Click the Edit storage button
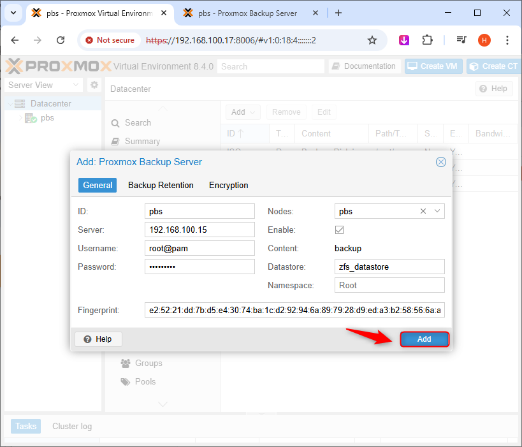The width and height of the screenshot is (522, 447). click(x=324, y=112)
